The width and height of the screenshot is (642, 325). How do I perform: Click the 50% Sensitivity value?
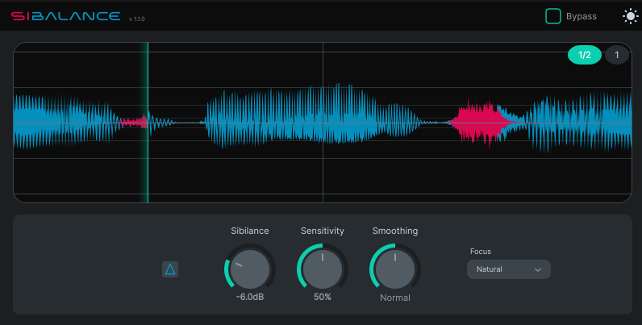[x=323, y=297]
